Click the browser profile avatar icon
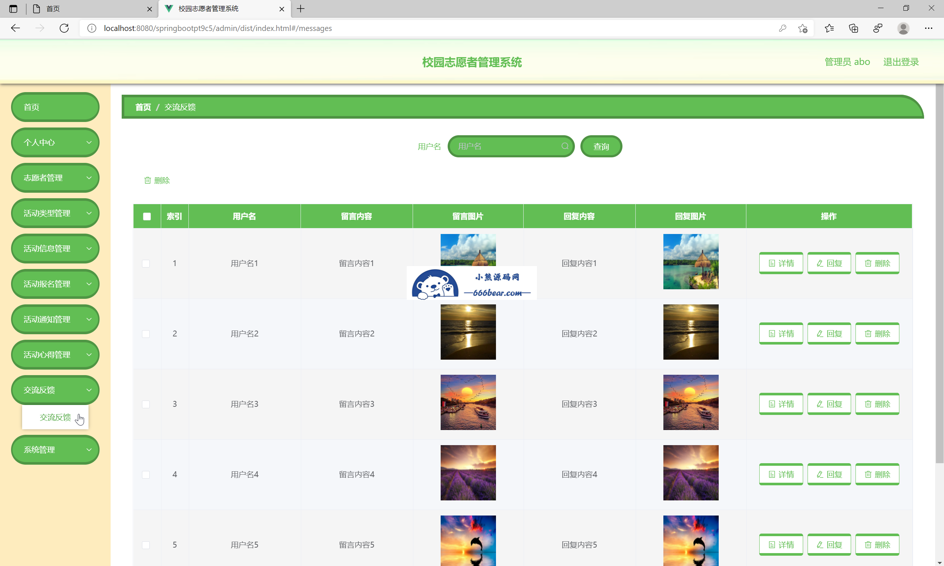944x566 pixels. tap(903, 28)
